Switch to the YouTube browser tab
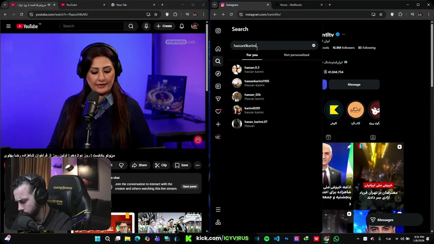 point(83,5)
